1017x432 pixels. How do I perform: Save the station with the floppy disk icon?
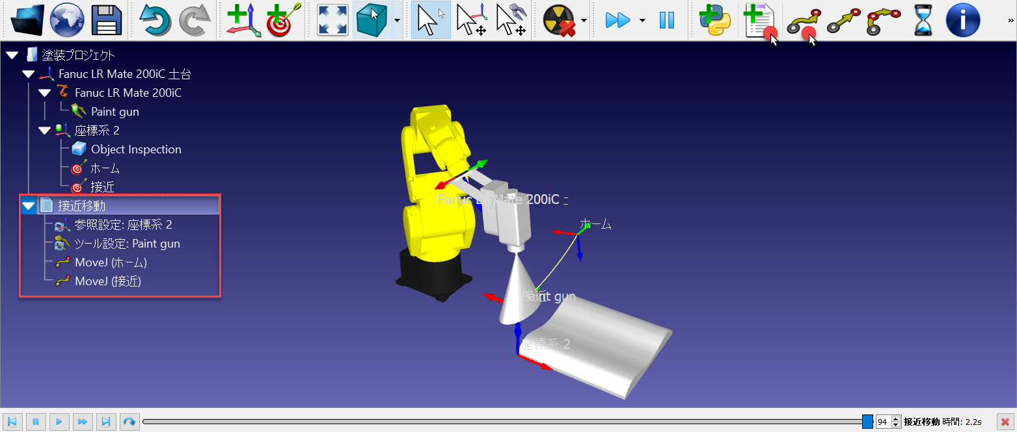click(x=107, y=20)
